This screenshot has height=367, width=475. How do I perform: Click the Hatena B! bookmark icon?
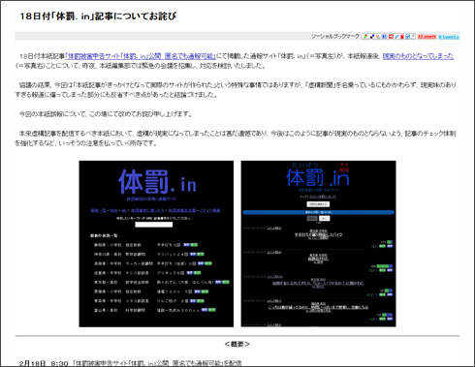pyautogui.click(x=384, y=37)
